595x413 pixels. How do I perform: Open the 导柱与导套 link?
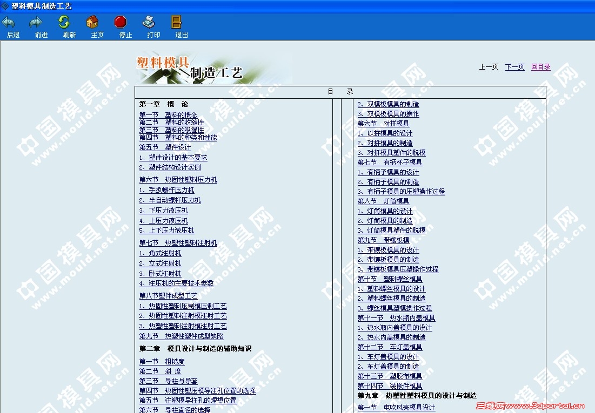click(x=178, y=381)
